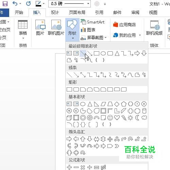Screen dimensions: 170x170
Task: Insert a table with the 表格 button
Action: (x=23, y=29)
